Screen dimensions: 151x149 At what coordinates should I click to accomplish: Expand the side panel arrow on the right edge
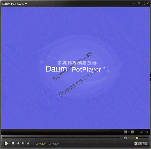[150, 77]
